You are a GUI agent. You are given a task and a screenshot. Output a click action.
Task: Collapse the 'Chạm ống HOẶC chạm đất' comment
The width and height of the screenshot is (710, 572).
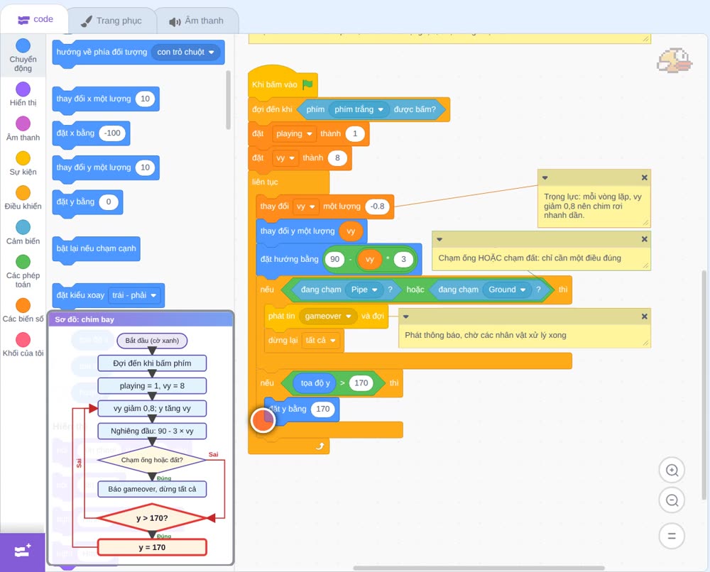[439, 239]
